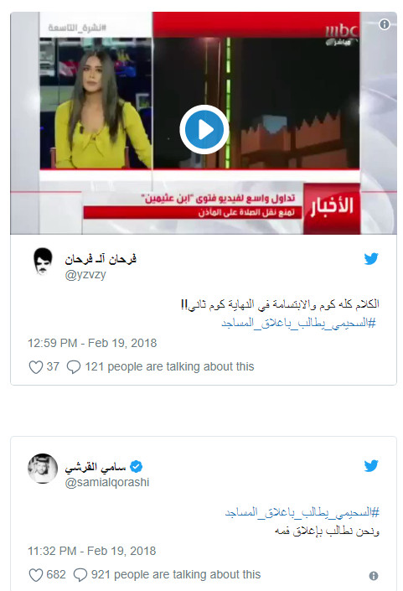403x591 pixels.
Task: Like the tweet with 37 likes
Action: click(x=36, y=366)
